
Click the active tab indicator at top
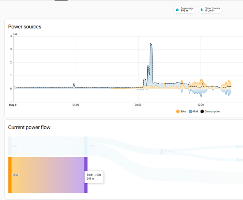tap(61, 0)
